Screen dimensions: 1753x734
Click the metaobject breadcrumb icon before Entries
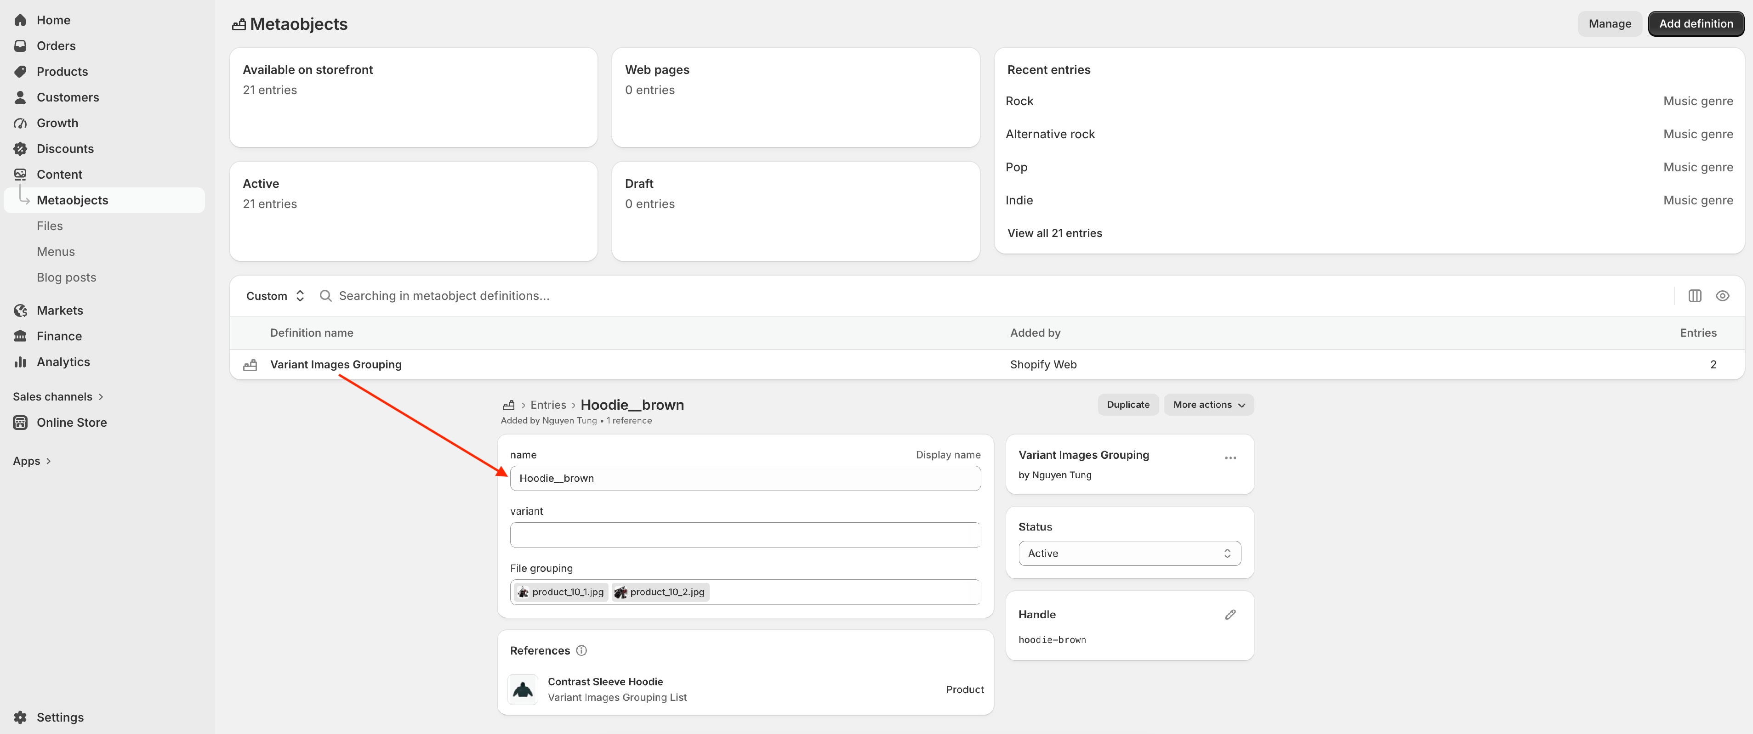tap(508, 405)
